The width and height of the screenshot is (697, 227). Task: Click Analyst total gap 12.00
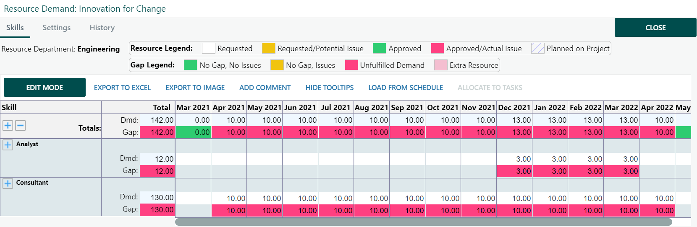[x=157, y=171]
